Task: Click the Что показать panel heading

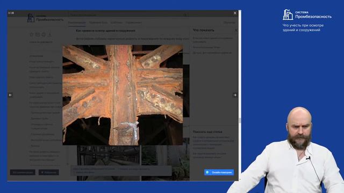Action: tap(203, 30)
